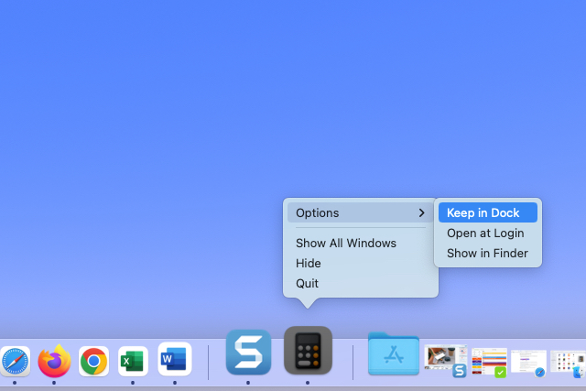The image size is (586, 391).
Task: Click the Calculator icon in Dock
Action: coord(308,351)
